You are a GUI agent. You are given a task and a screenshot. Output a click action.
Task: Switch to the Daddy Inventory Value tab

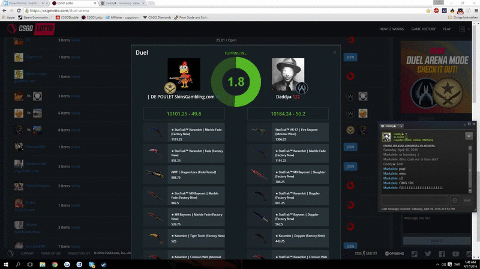[122, 3]
